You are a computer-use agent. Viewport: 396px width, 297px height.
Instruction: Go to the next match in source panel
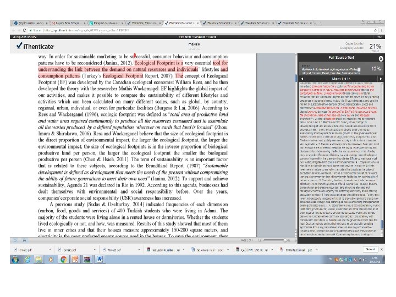(x=381, y=79)
